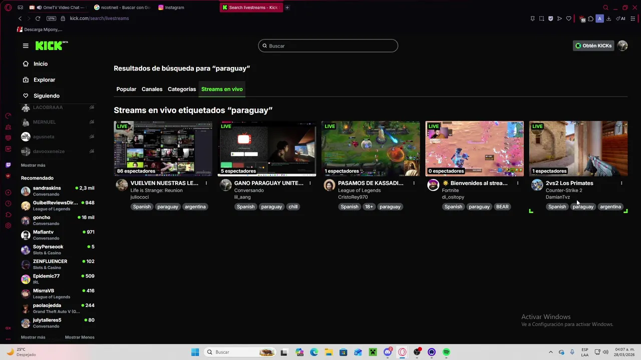Open a new browser tab
This screenshot has width=641, height=360.
pyautogui.click(x=287, y=7)
